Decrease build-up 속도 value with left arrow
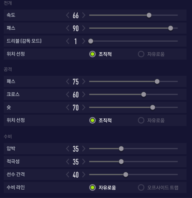Screen dimensions: 192x198 tap(68, 15)
